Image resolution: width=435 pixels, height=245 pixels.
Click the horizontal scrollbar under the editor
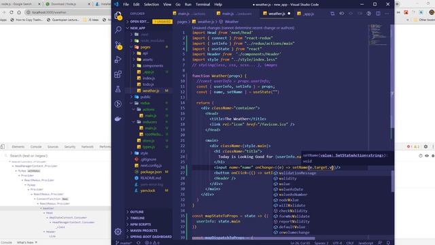[253, 238]
